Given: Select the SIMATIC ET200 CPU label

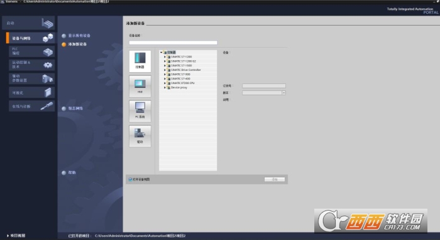Looking at the screenshot, I should [x=183, y=83].
